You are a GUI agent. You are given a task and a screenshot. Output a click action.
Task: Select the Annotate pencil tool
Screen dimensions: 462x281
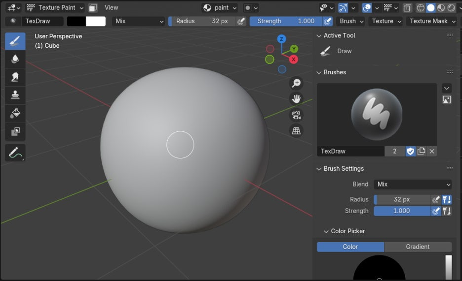tap(15, 153)
